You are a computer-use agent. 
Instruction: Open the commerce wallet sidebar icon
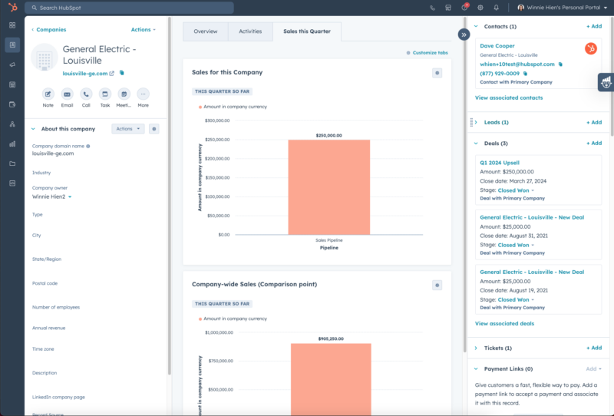pos(12,104)
